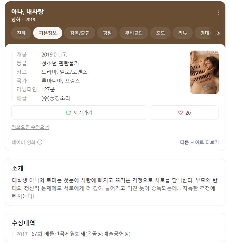Open the 감독/출연 tab

[x=80, y=33]
